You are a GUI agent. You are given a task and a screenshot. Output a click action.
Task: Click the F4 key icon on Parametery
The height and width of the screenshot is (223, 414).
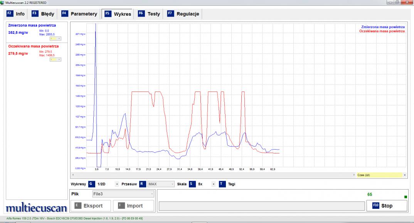[x=65, y=14]
